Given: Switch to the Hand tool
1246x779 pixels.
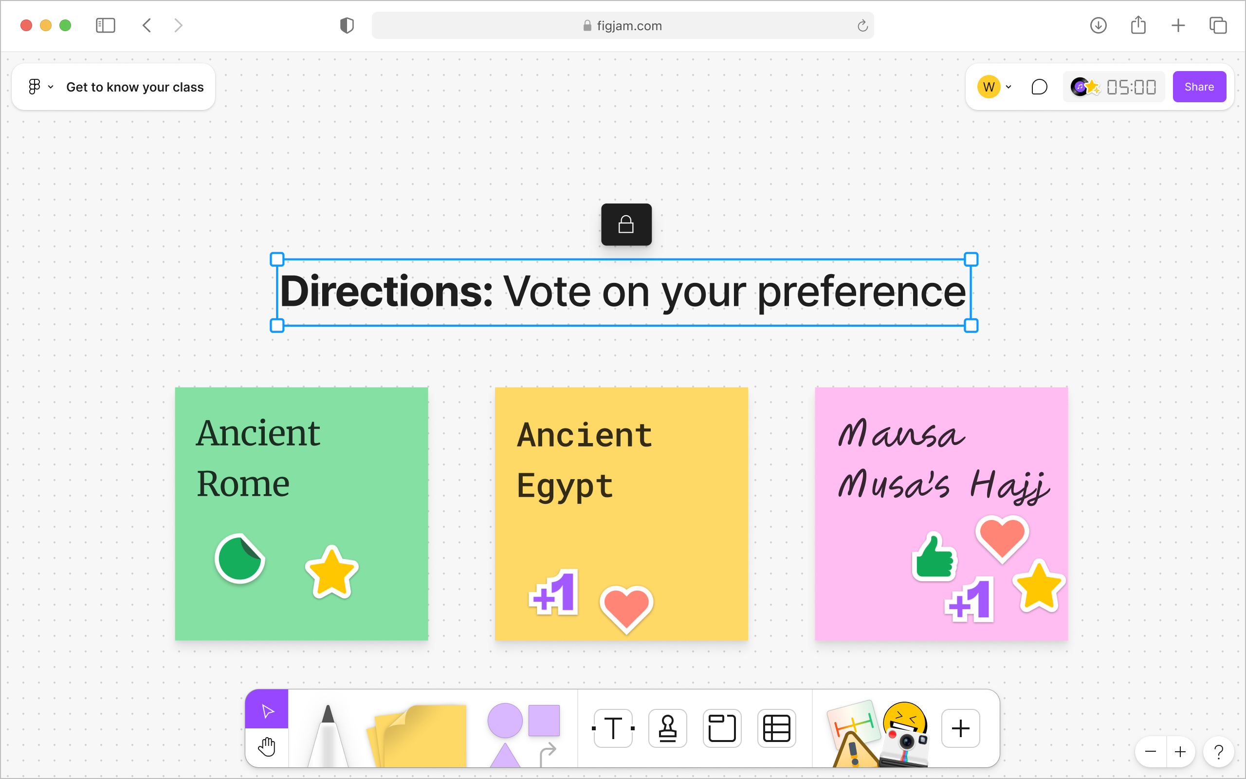Looking at the screenshot, I should click(267, 746).
